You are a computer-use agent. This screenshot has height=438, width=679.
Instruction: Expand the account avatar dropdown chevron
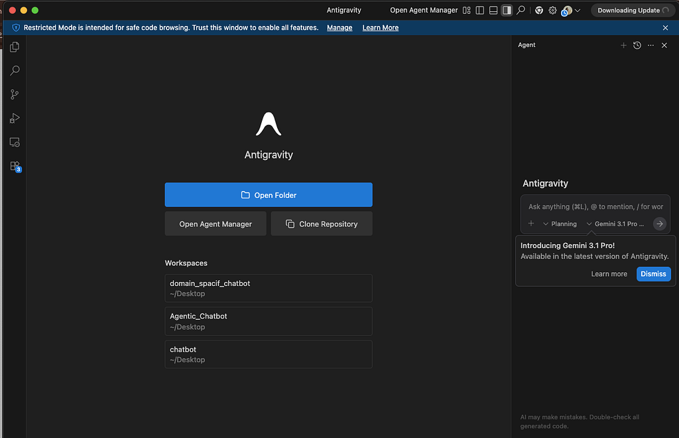click(x=576, y=10)
